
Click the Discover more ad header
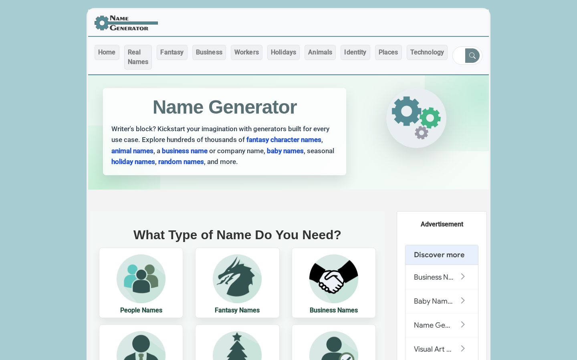[x=442, y=255]
